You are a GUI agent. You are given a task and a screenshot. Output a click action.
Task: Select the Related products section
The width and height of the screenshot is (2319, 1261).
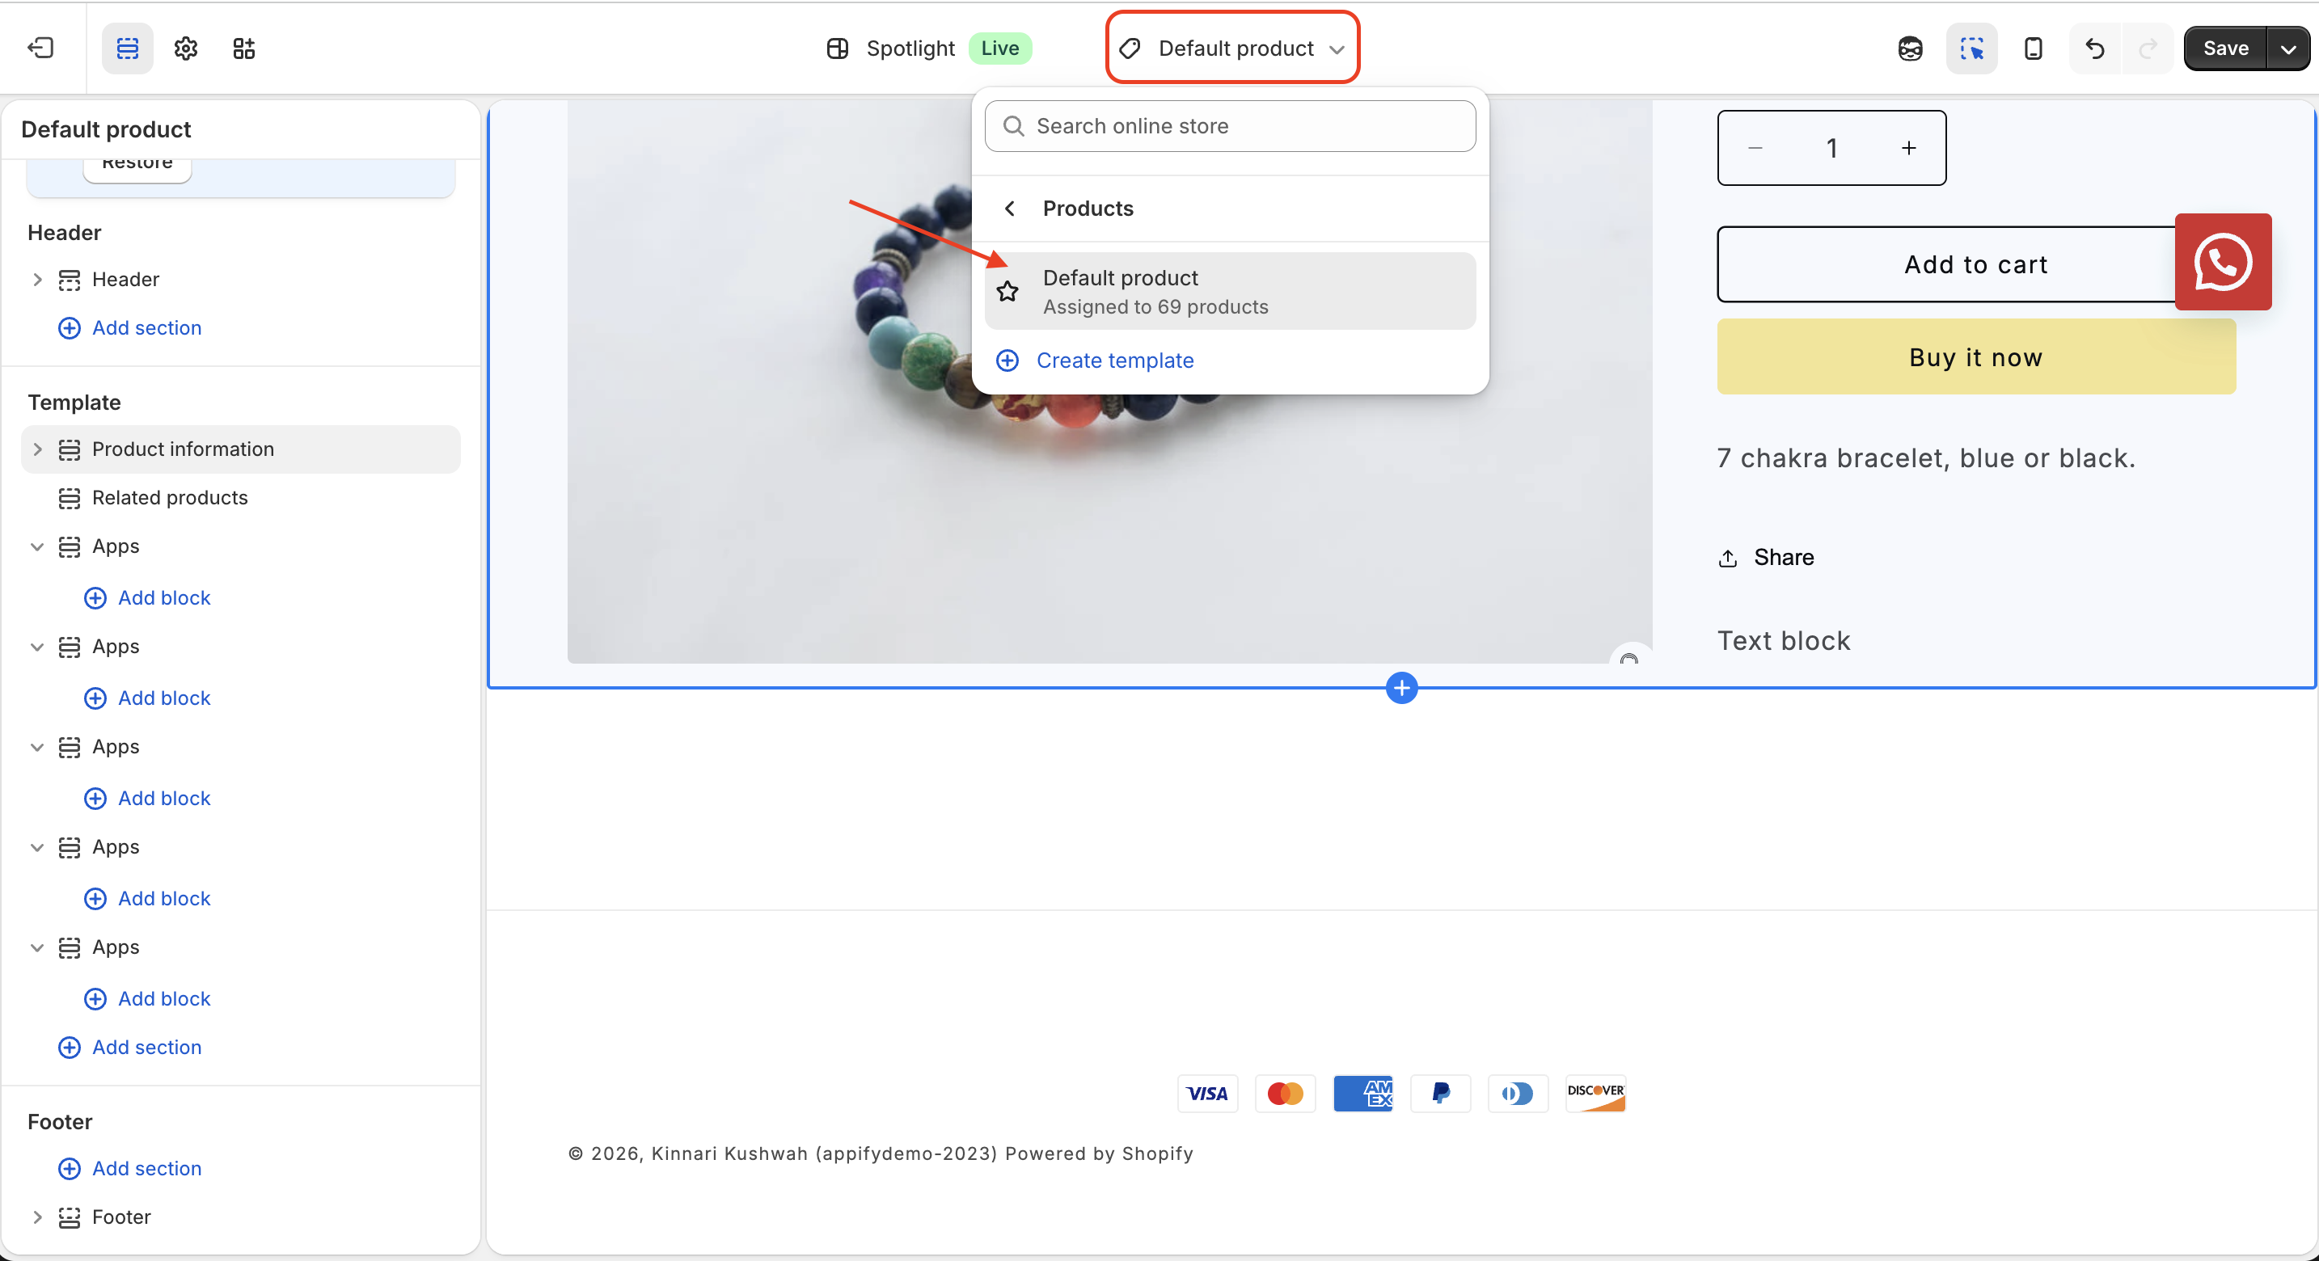169,498
